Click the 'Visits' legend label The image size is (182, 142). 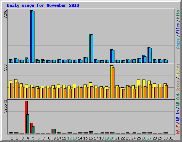[178, 70]
